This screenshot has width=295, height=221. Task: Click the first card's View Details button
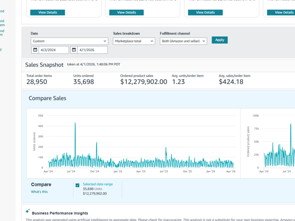pos(47,12)
